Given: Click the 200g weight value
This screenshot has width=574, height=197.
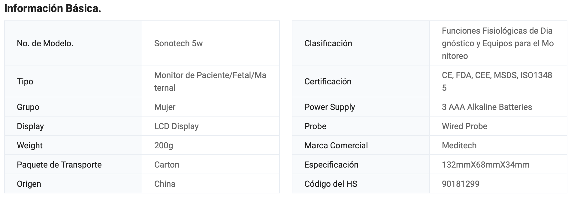Looking at the screenshot, I should pyautogui.click(x=164, y=145).
